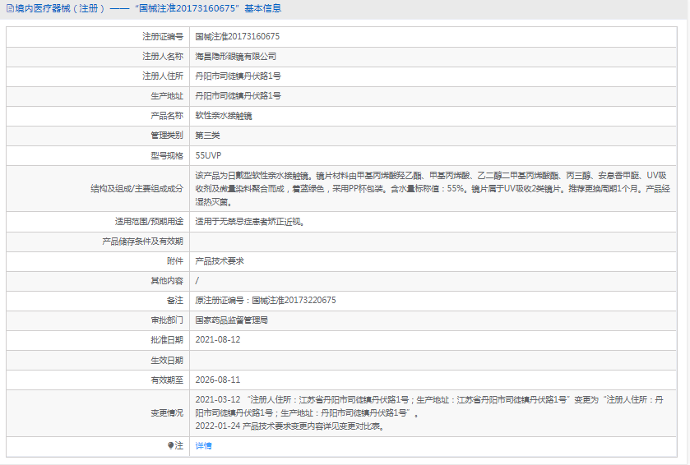690x465 pixels.
Task: Select registration number 国械注准20173160675 in first row
Action: (x=237, y=37)
